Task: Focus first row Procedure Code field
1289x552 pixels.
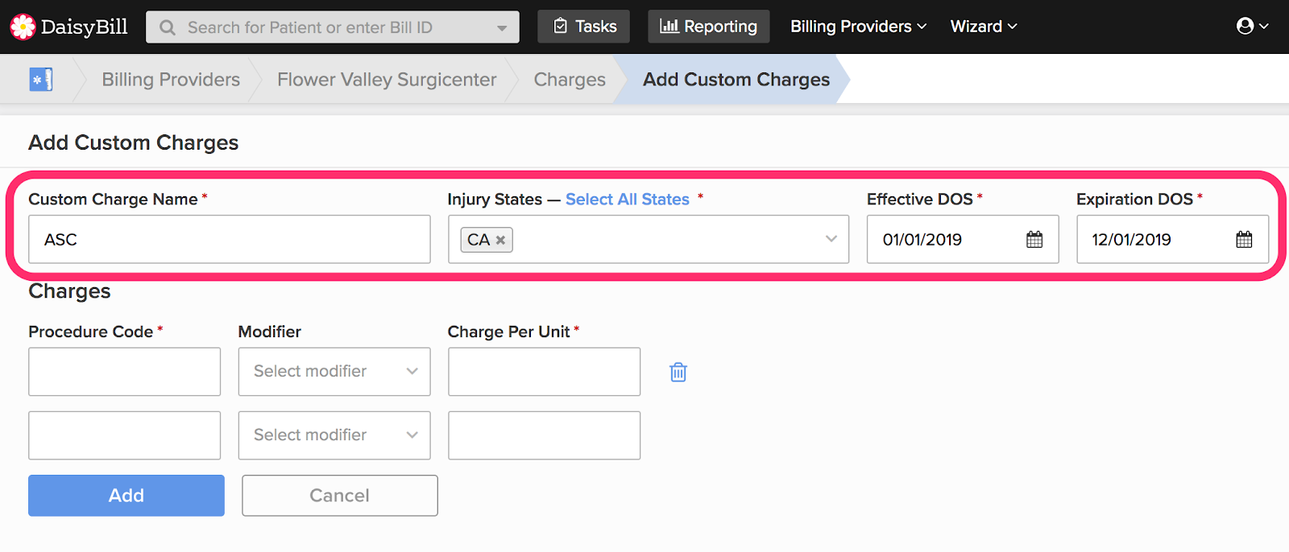Action: pyautogui.click(x=125, y=372)
